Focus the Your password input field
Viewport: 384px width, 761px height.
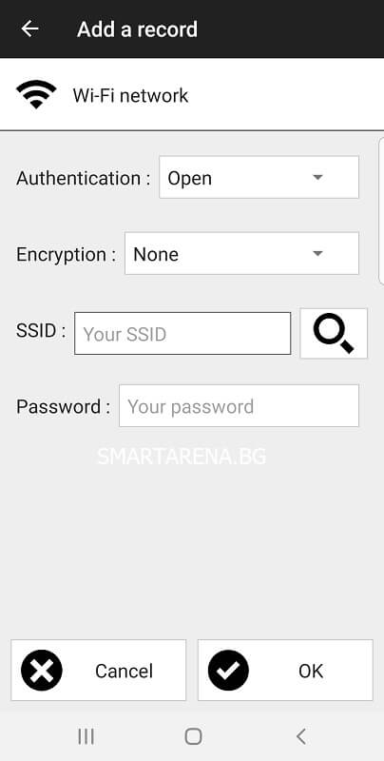point(239,406)
